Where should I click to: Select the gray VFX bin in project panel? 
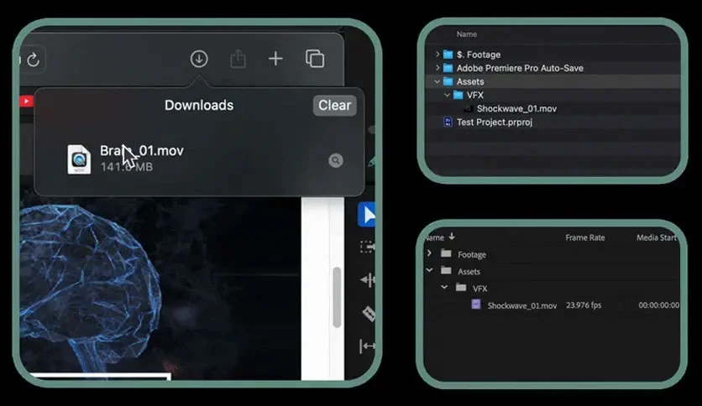coord(461,288)
